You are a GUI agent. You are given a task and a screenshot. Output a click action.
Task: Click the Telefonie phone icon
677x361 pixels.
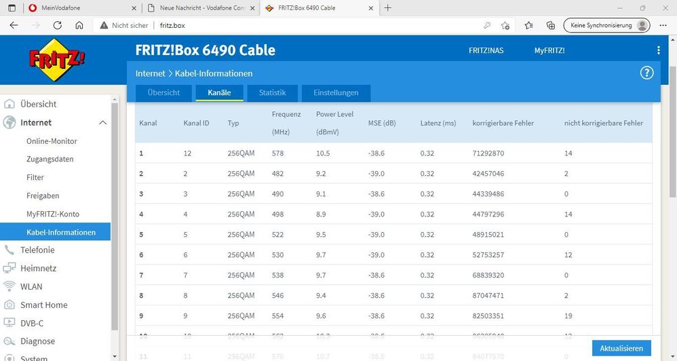[x=9, y=250]
